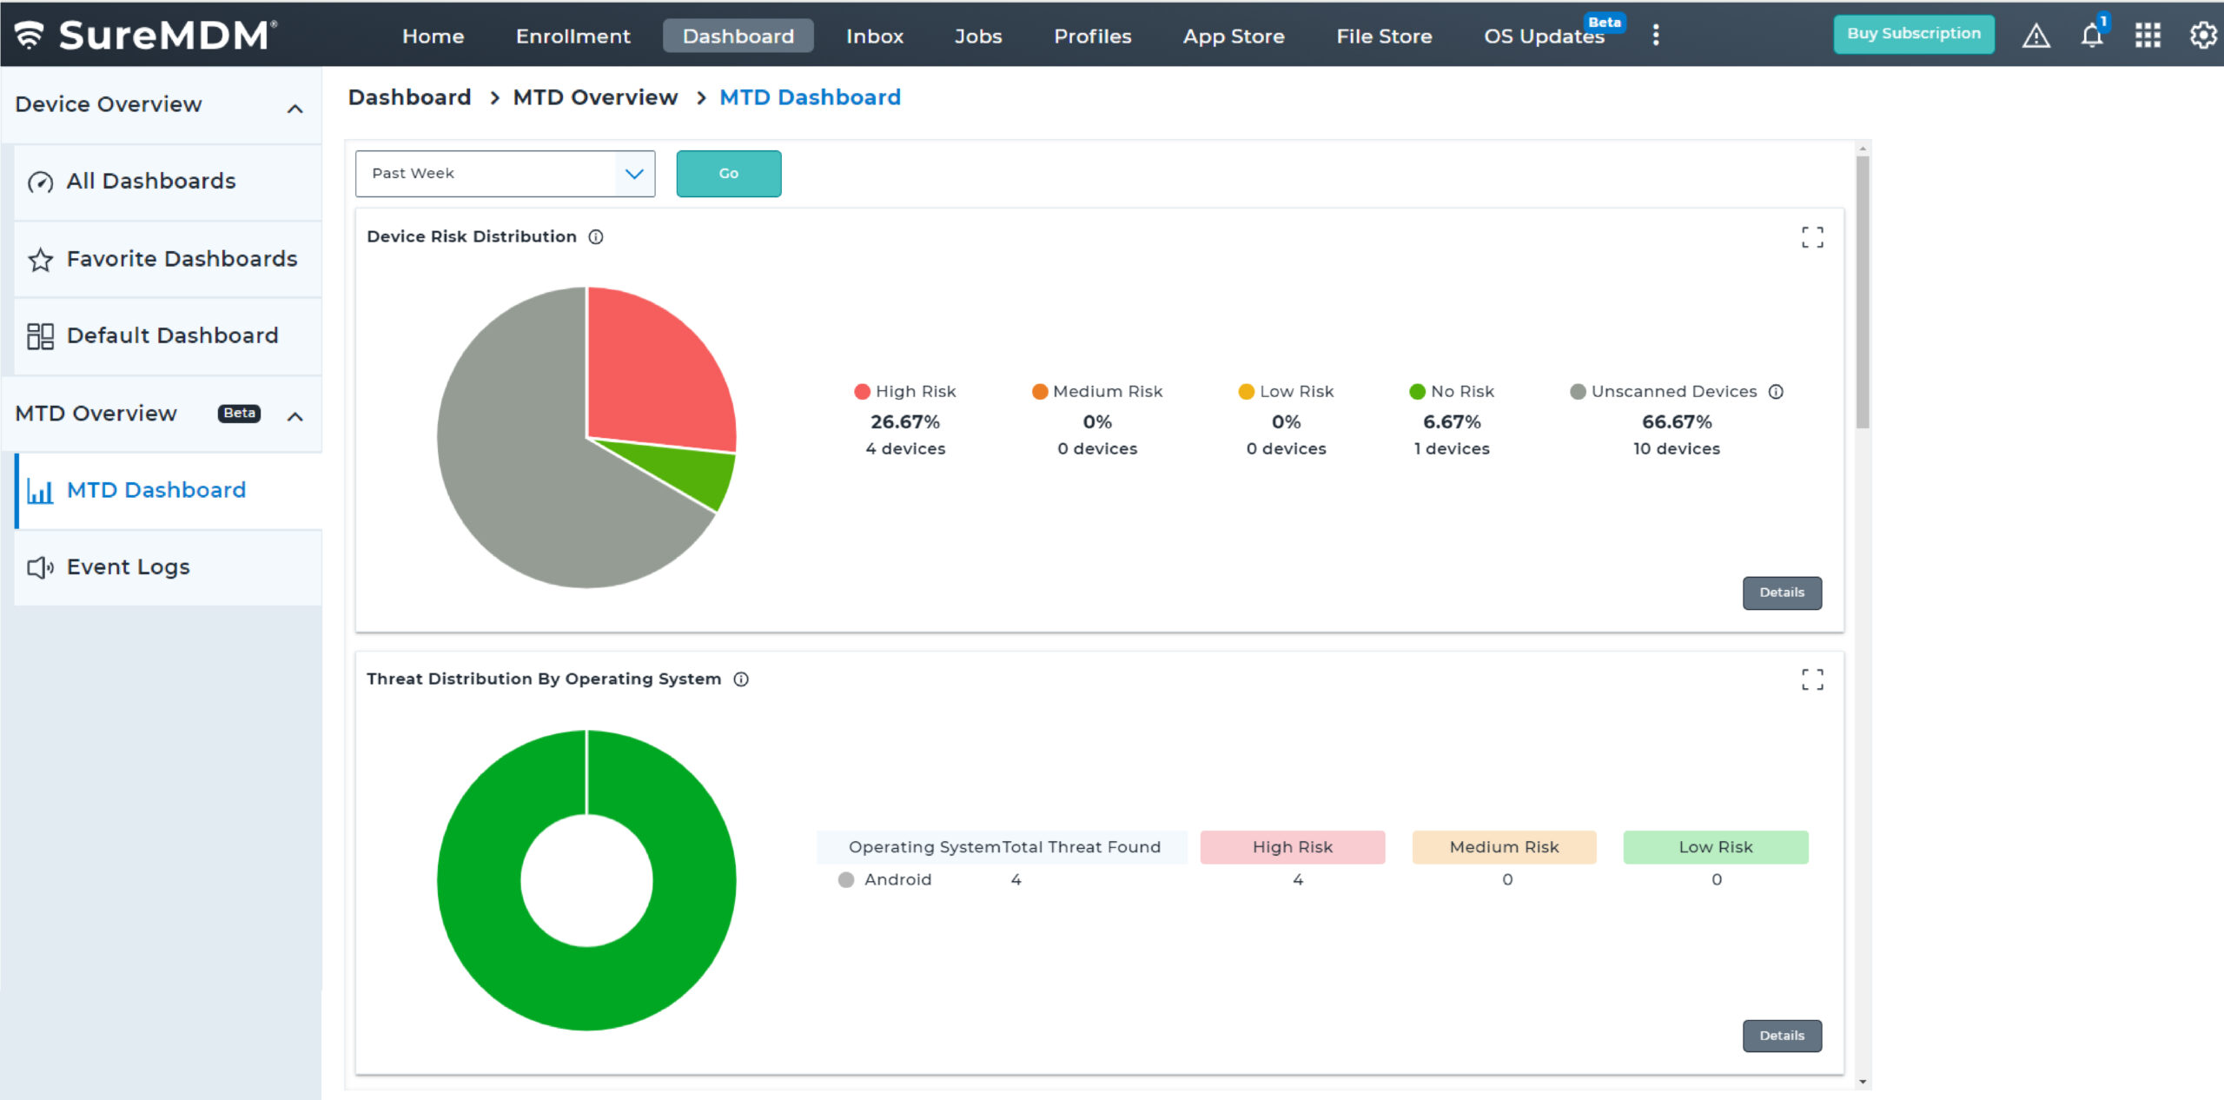Click the Total Threat Found header
The height and width of the screenshot is (1100, 2224).
(1082, 847)
